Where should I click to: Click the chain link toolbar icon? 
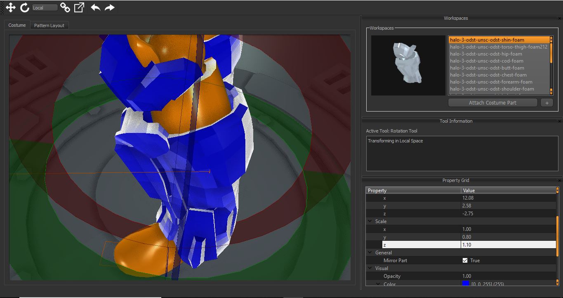(x=65, y=7)
